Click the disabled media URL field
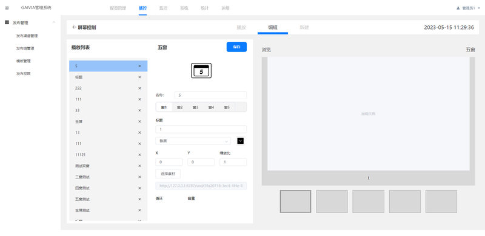485x236 pixels. [201, 186]
